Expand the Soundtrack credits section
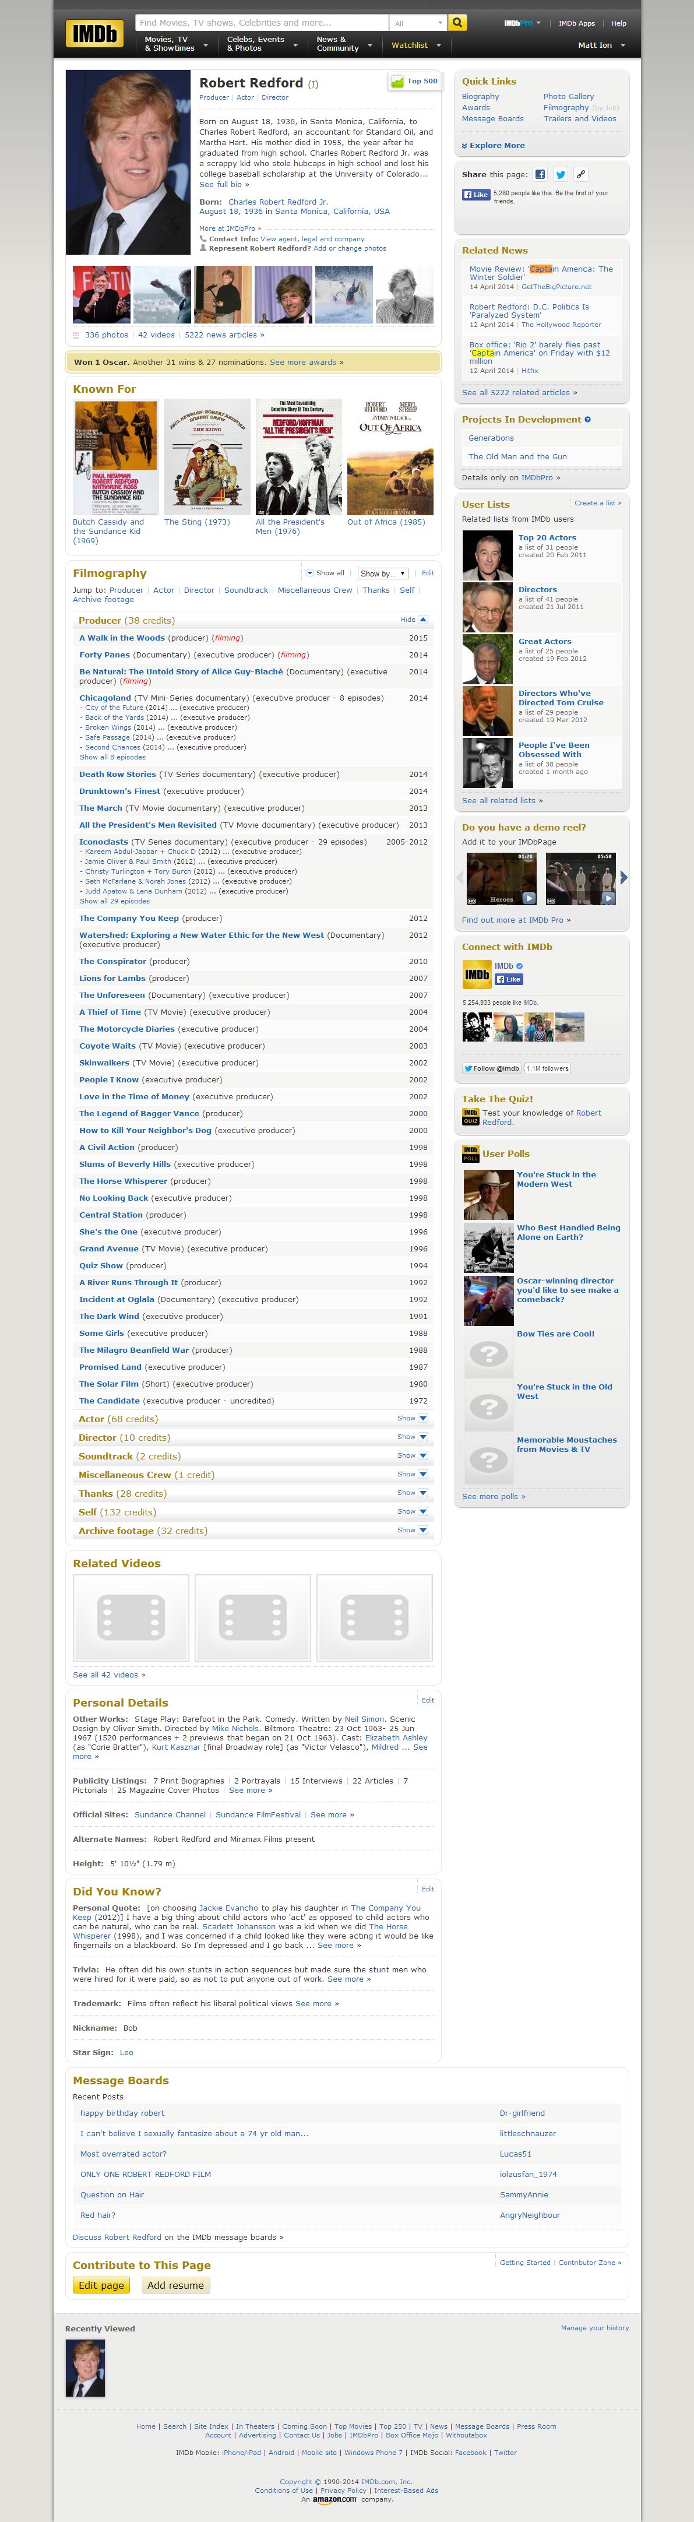Image resolution: width=694 pixels, height=2522 pixels. (x=412, y=1455)
